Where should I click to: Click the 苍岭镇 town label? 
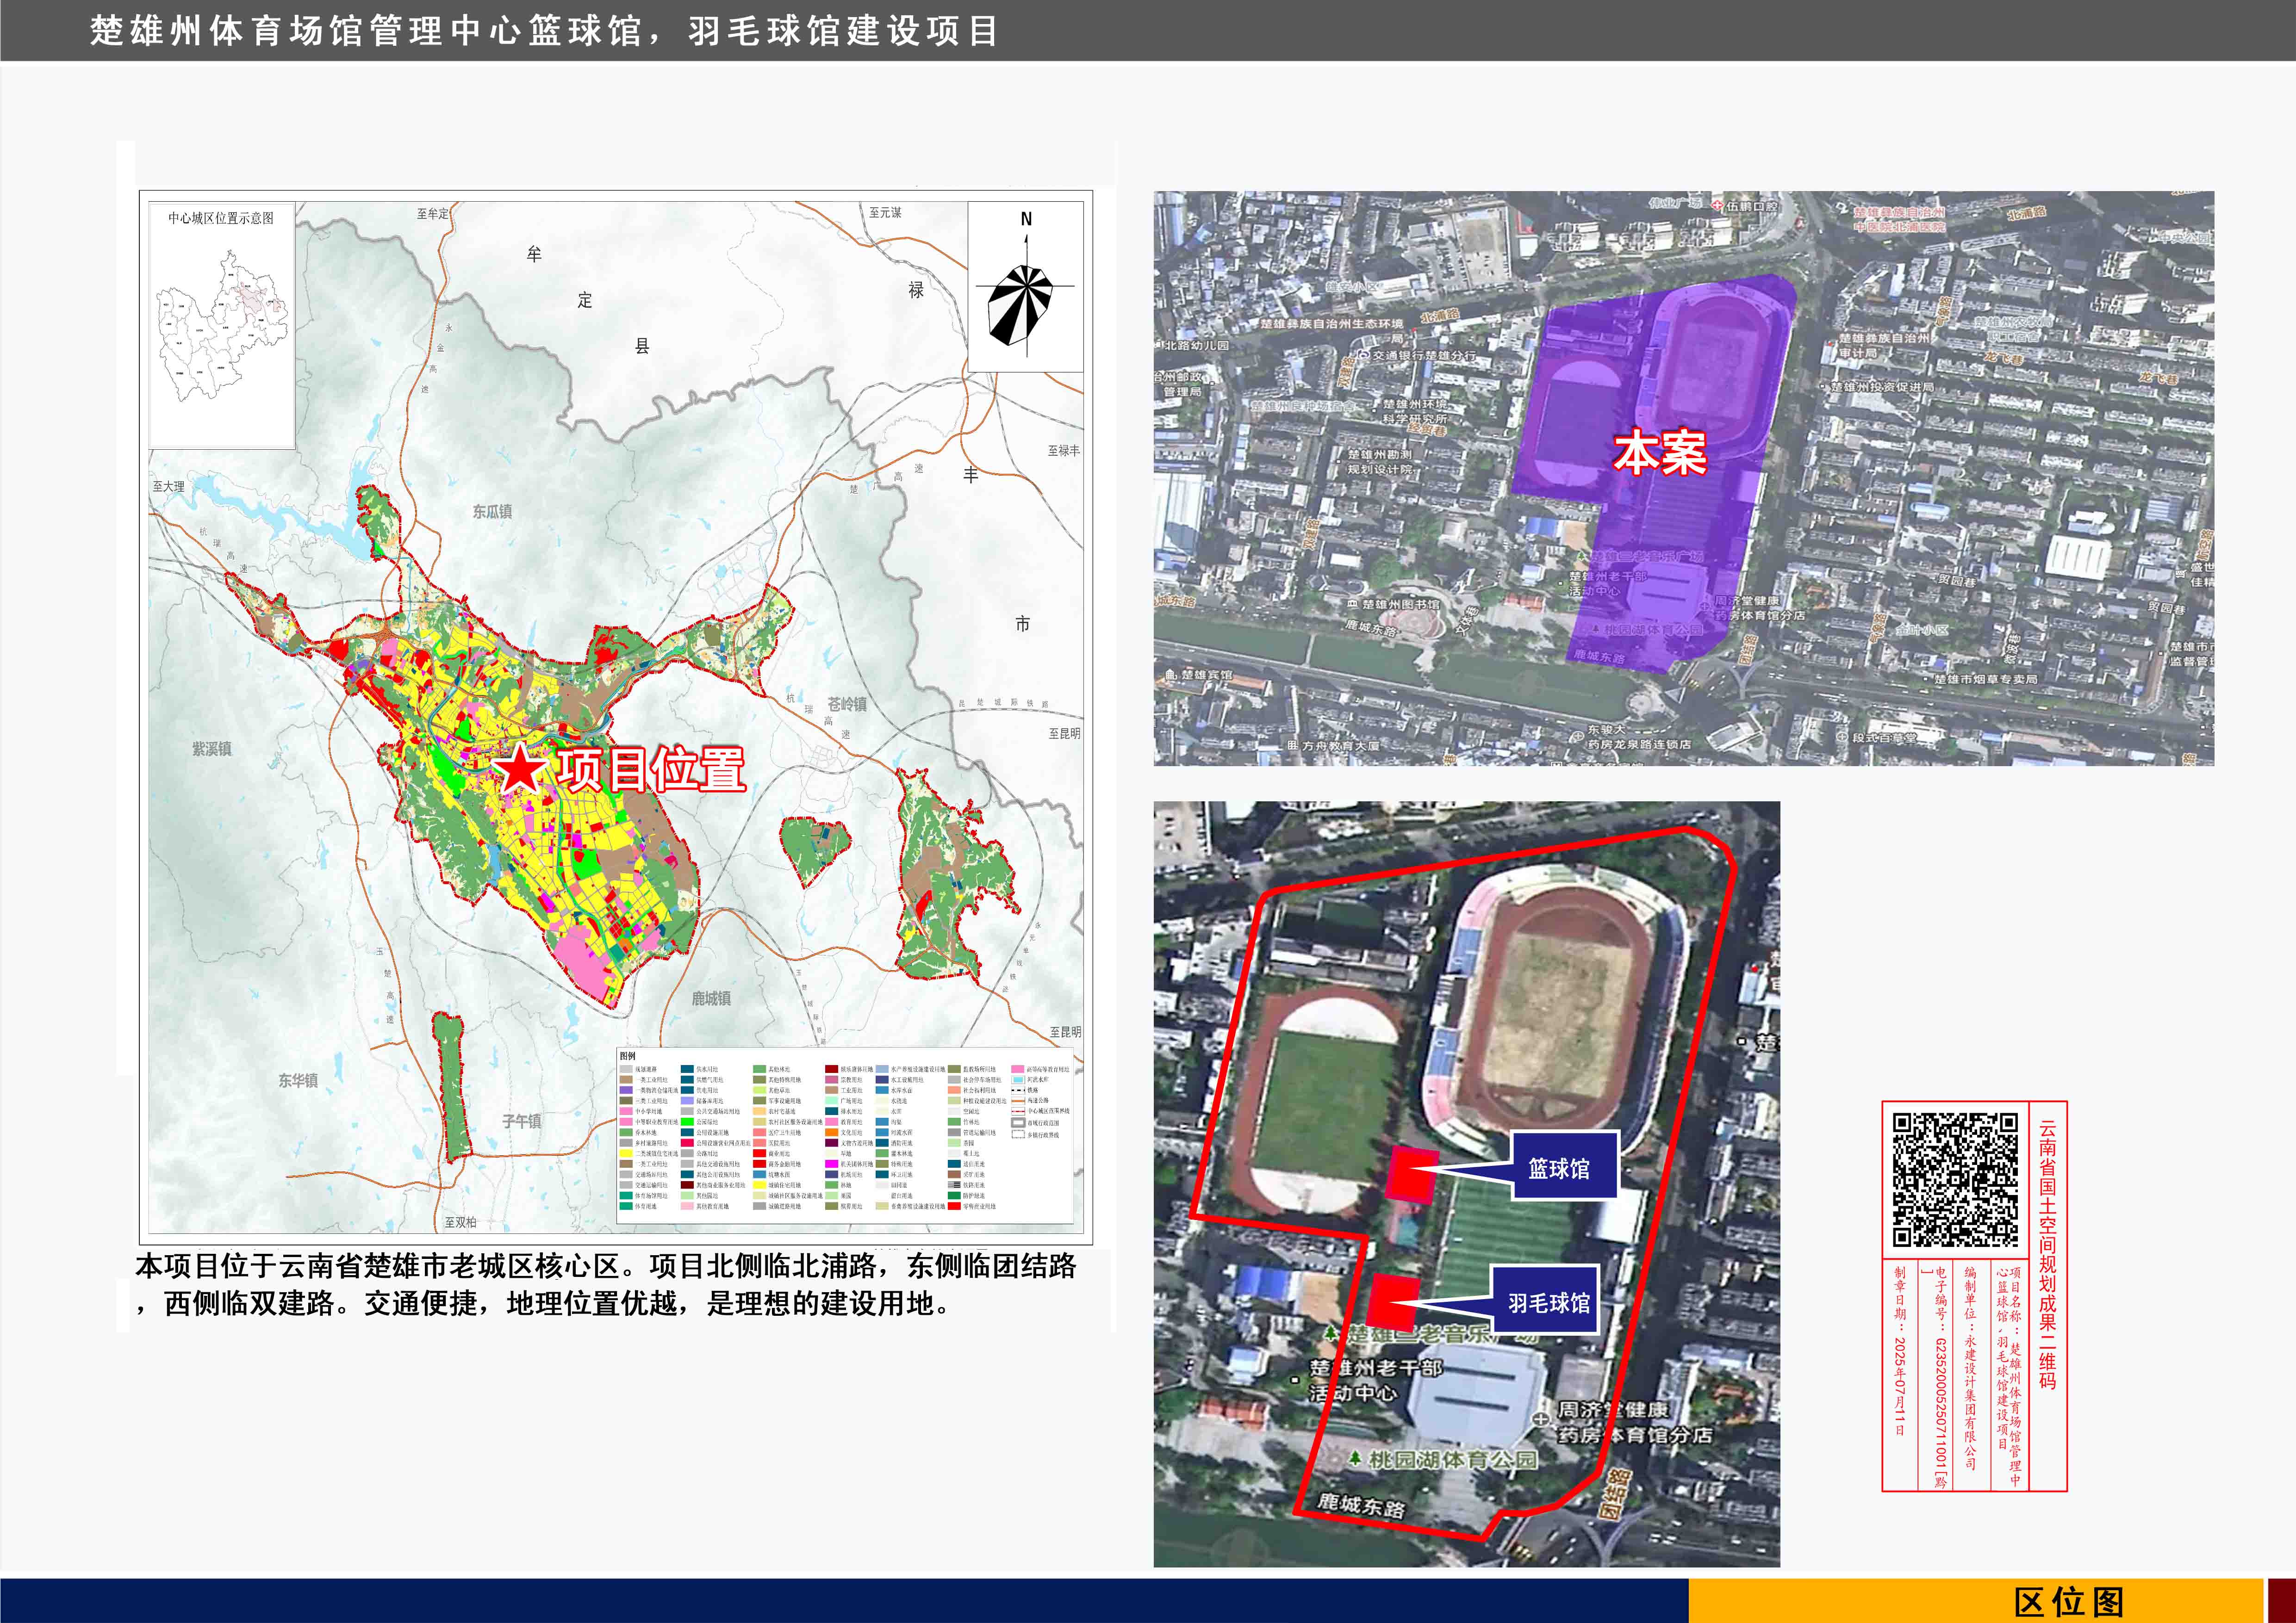(847, 704)
